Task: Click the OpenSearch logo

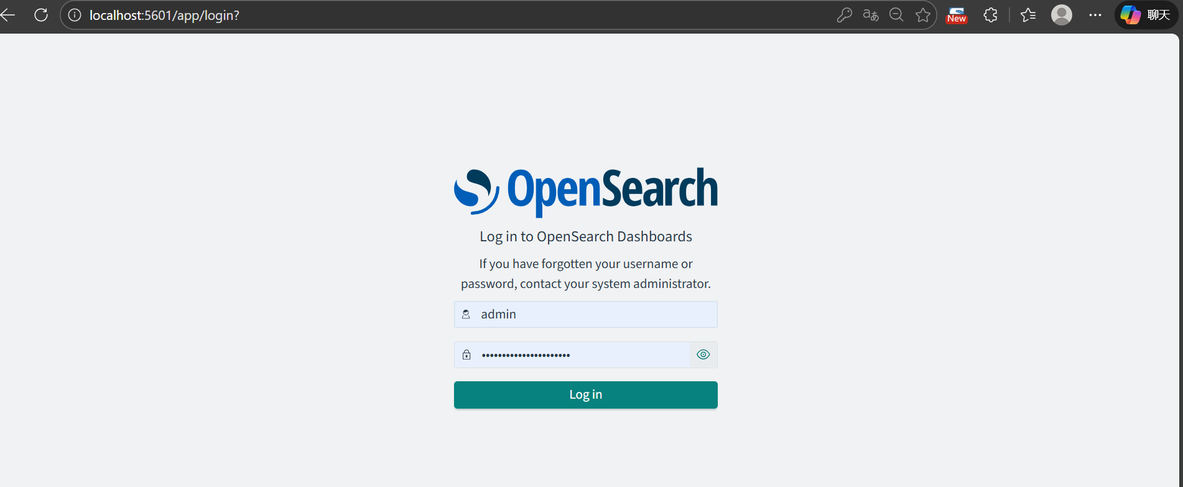Action: (x=586, y=192)
